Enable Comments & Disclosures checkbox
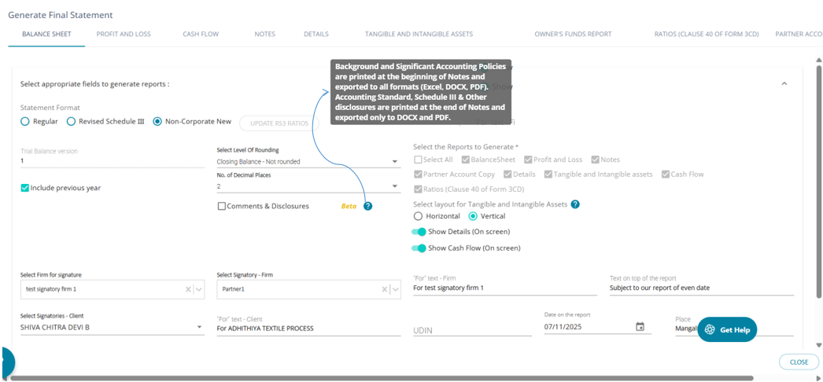The width and height of the screenshot is (823, 382). coord(222,207)
